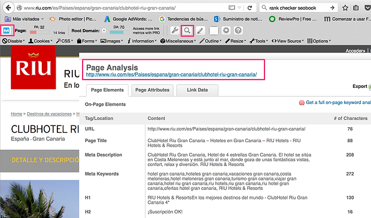The image size is (371, 218).
Task: Open the Tools menu in developer toolbar
Action: [x=259, y=41]
